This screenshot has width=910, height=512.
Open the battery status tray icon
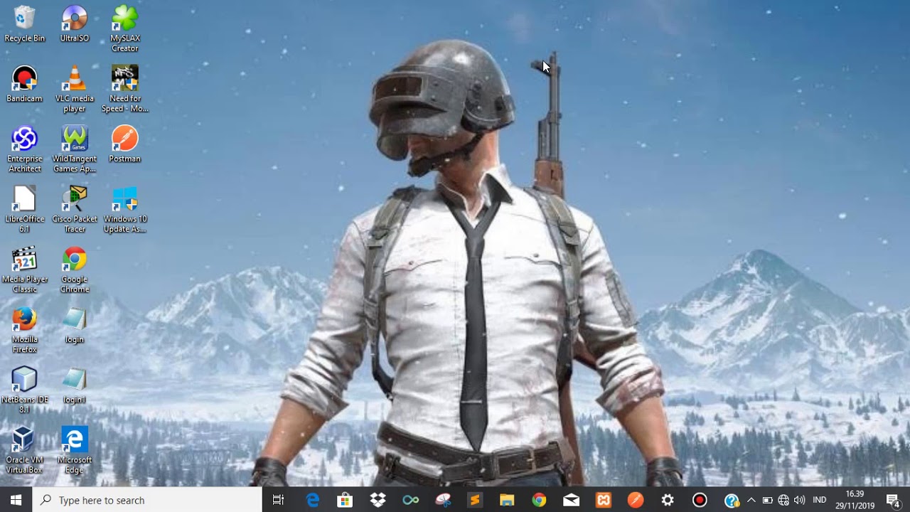point(767,500)
